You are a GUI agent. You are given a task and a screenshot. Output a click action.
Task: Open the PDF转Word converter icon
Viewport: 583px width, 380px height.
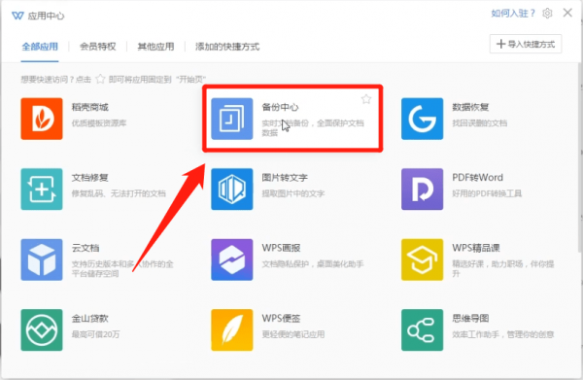click(422, 190)
